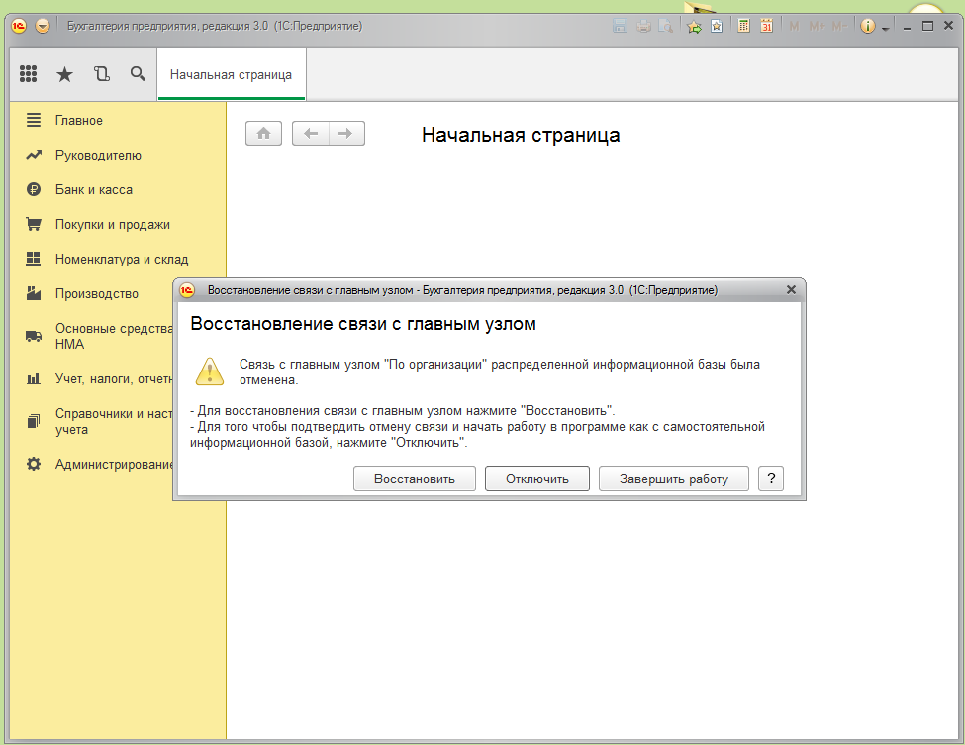Click the question mark help button
Viewport: 965px width, 745px height.
(x=771, y=479)
